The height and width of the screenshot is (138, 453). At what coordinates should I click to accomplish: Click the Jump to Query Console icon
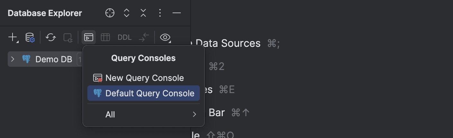coord(89,37)
